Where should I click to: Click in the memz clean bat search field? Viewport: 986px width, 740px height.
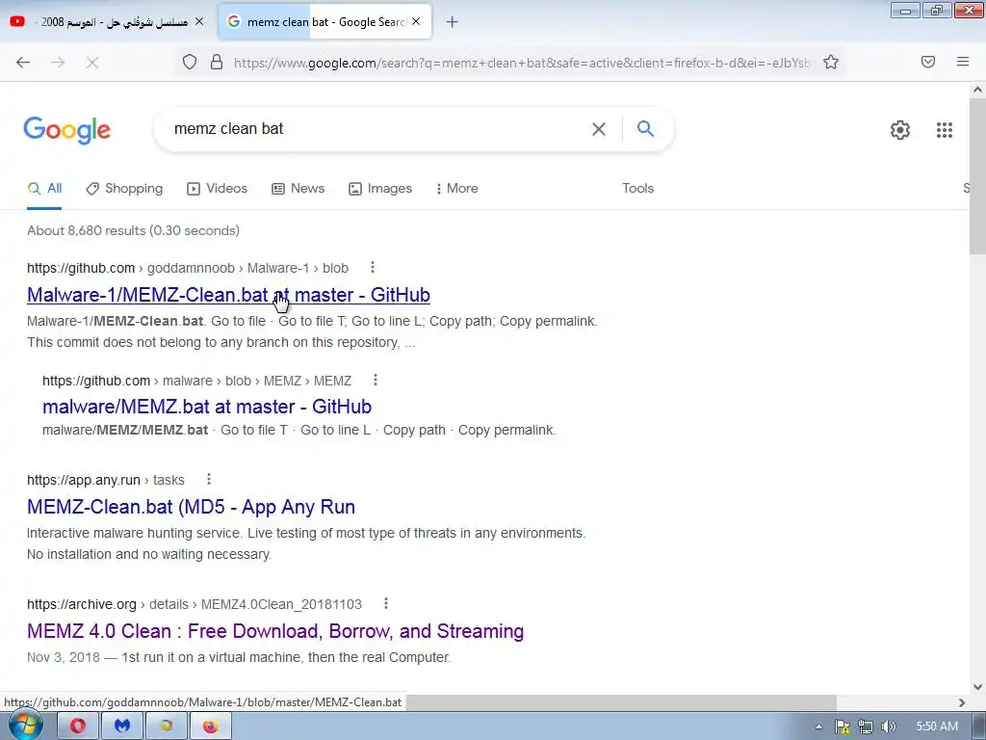click(x=377, y=129)
